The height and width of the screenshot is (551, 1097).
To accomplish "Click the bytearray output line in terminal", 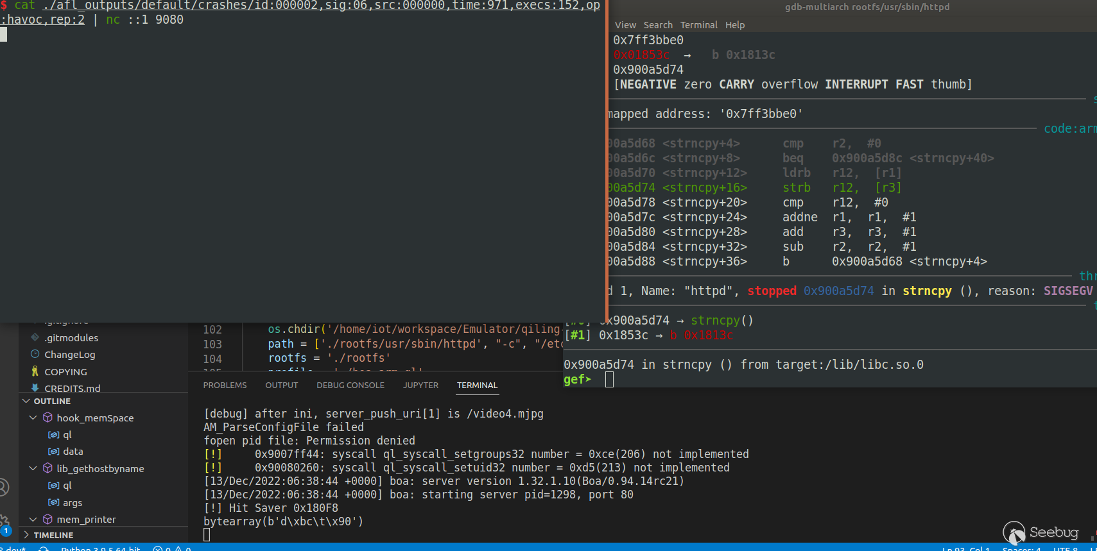I will point(284,521).
